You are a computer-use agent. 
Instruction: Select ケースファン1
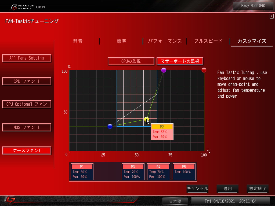[x=27, y=150]
